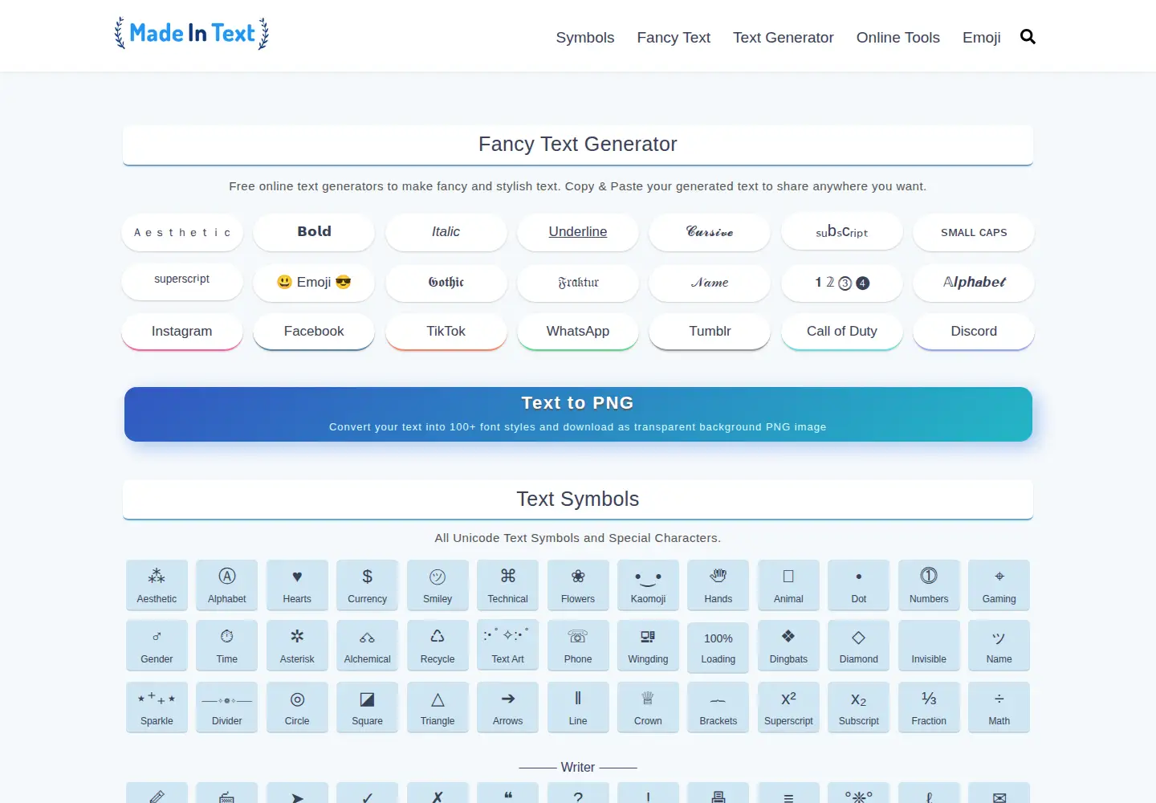The image size is (1156, 803).
Task: Open the Instagram fonts button
Action: 182,332
